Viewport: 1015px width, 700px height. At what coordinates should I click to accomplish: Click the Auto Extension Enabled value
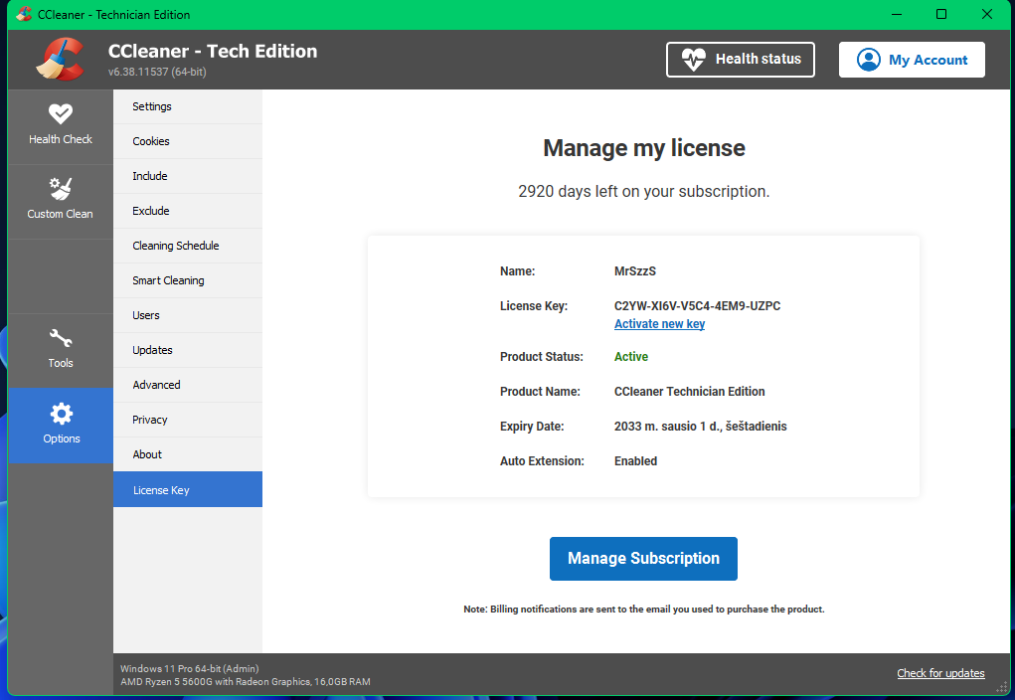pos(635,461)
